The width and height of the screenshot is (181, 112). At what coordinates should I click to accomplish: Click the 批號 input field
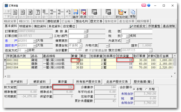pyautogui.click(x=137, y=31)
